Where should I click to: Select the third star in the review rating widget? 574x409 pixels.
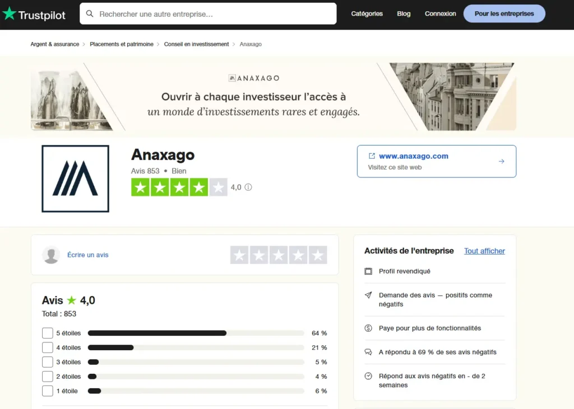pyautogui.click(x=279, y=255)
